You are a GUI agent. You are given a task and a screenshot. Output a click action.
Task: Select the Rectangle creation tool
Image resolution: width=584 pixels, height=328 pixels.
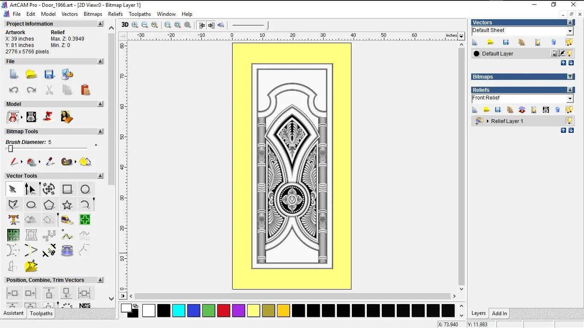pos(67,188)
